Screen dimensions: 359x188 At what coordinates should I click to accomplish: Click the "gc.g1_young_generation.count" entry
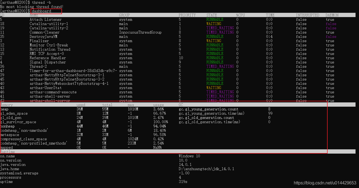point(208,109)
